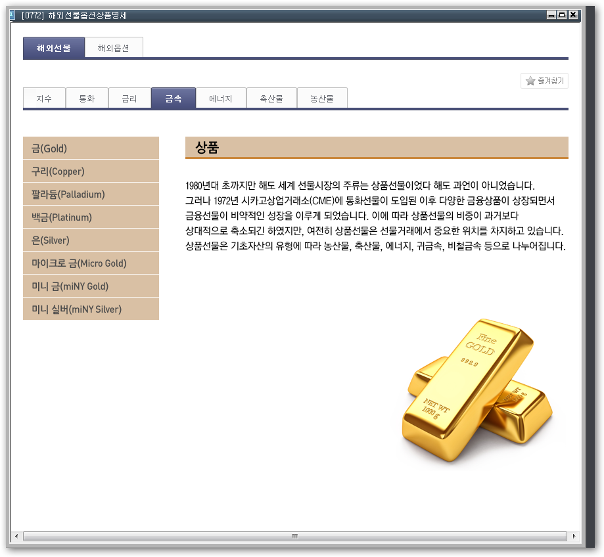Select 백금(Platinum) in the sidebar
The height and width of the screenshot is (557, 604).
pos(91,217)
